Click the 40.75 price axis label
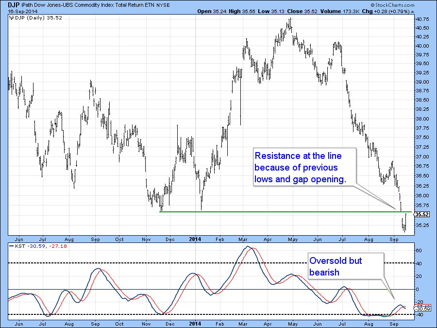Image resolution: width=437 pixels, height=328 pixels. (422, 19)
